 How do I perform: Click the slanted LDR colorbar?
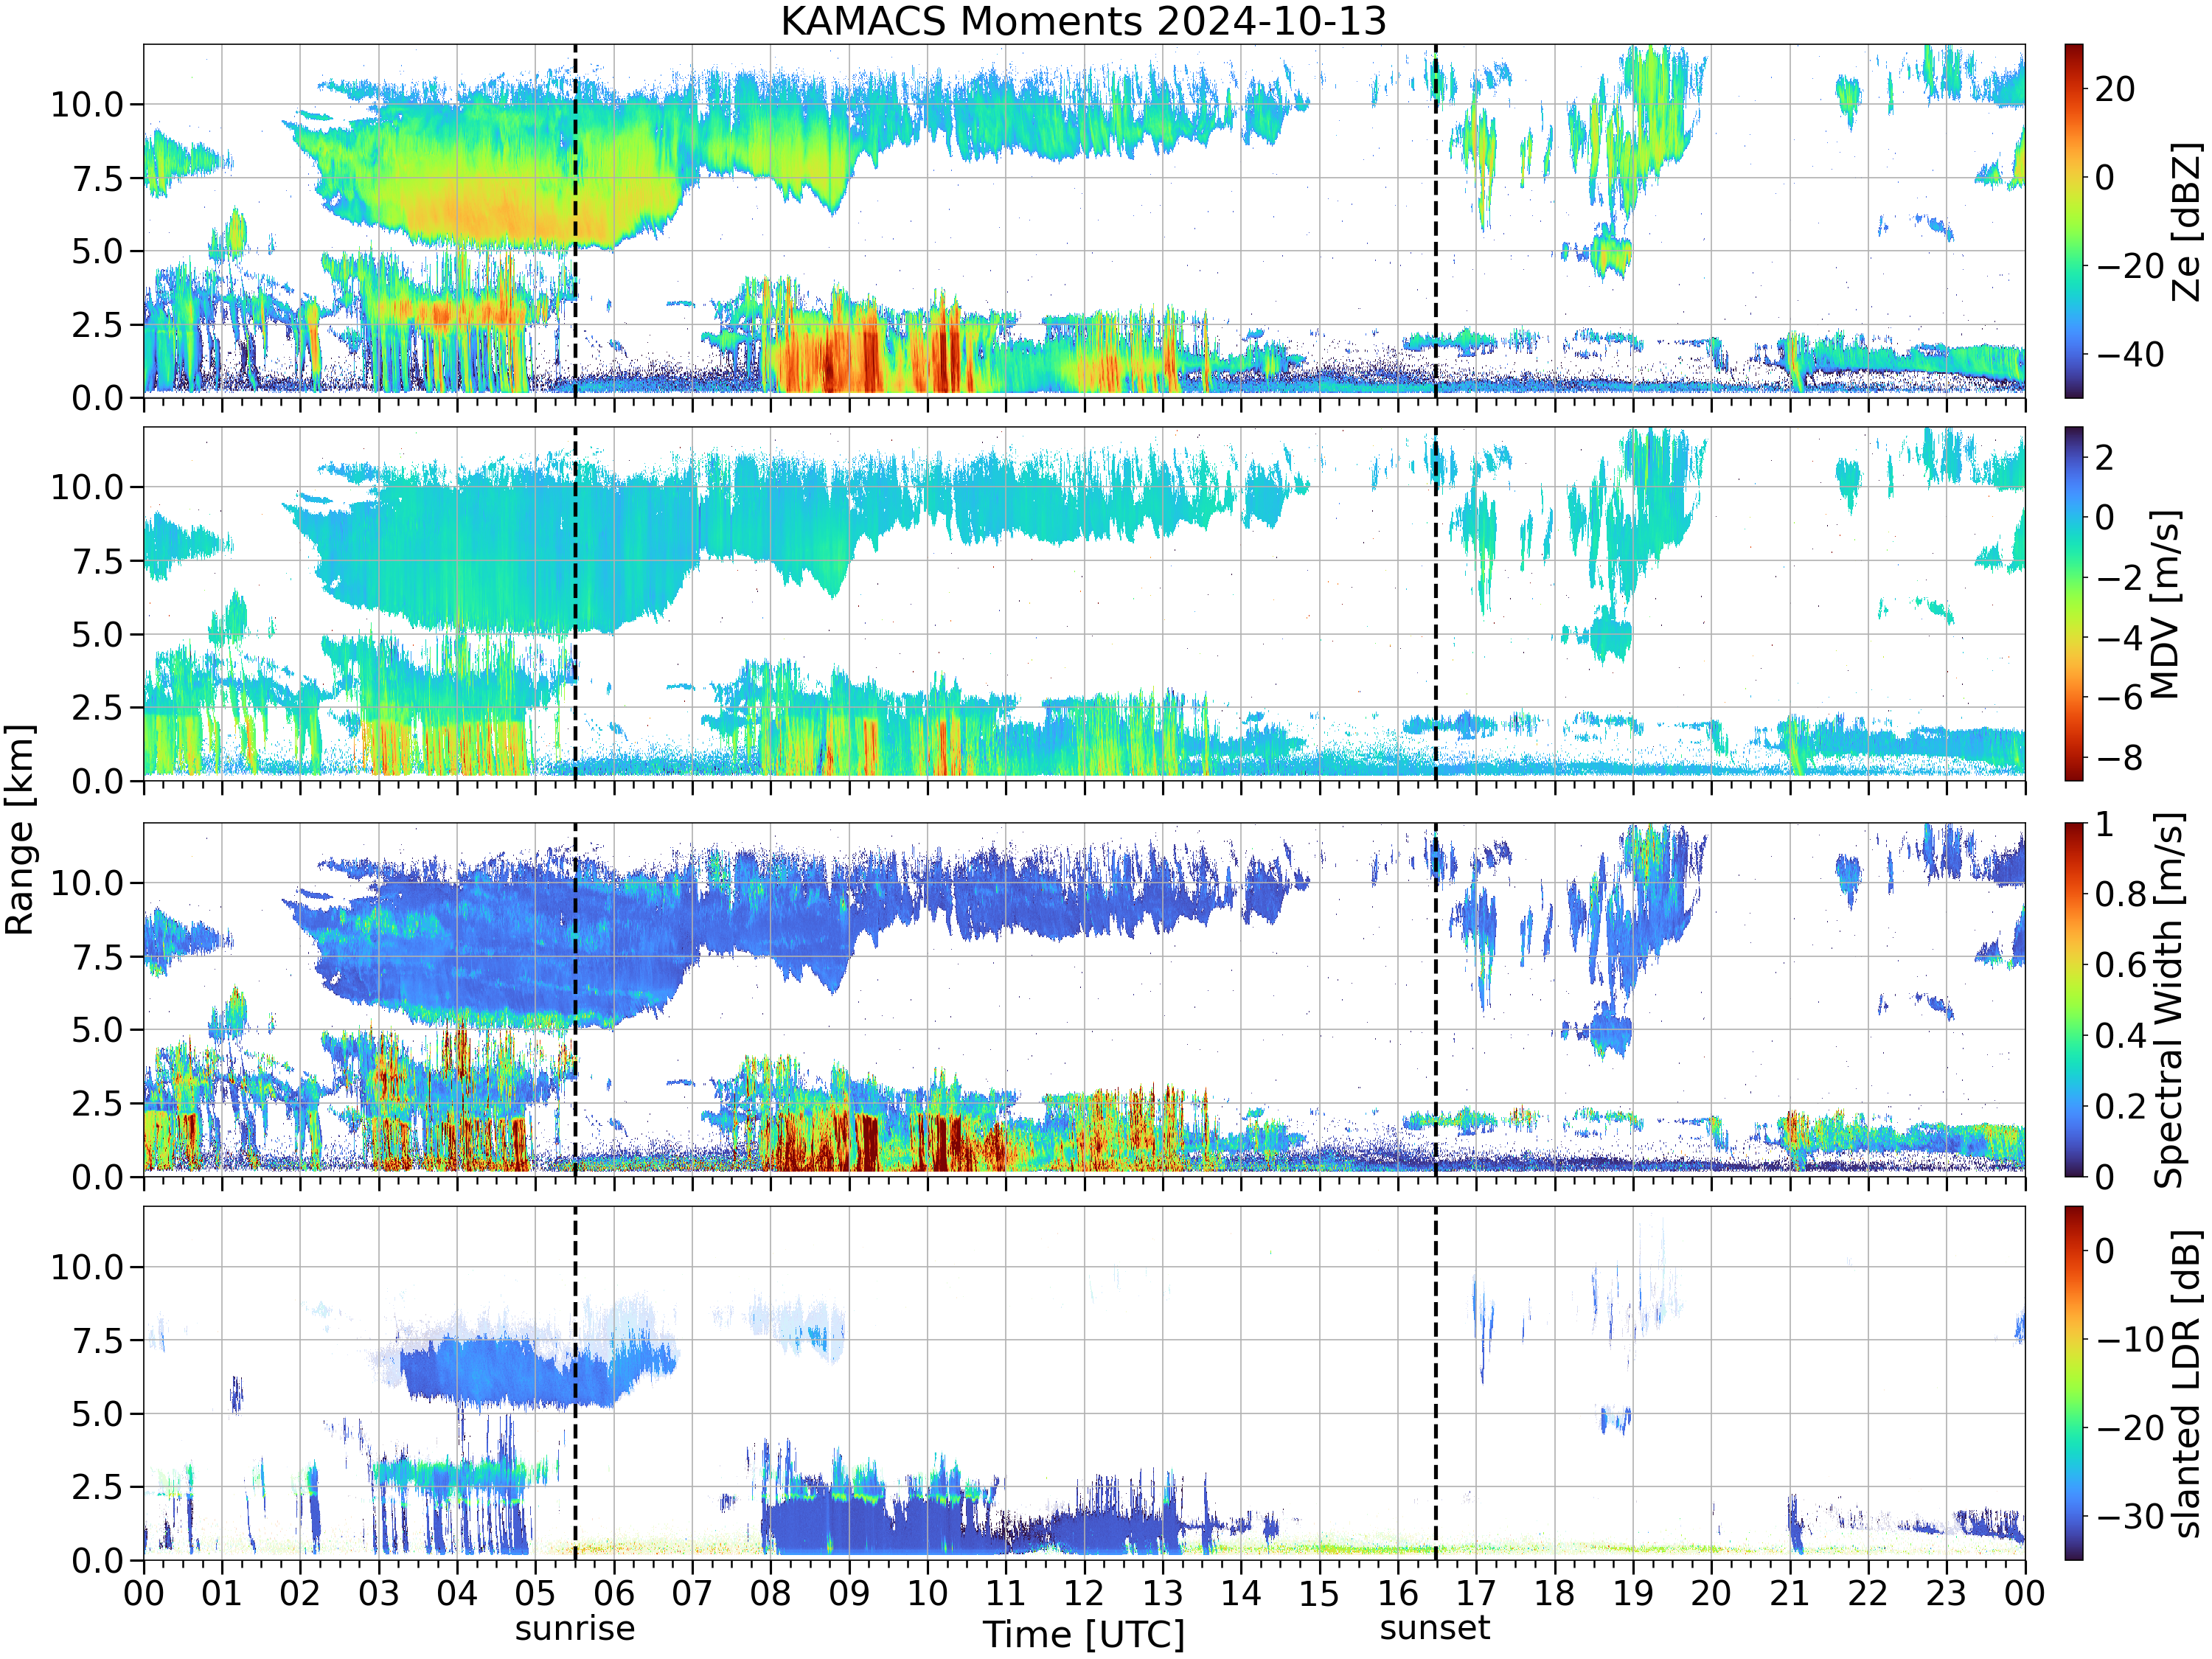coord(2074,1383)
